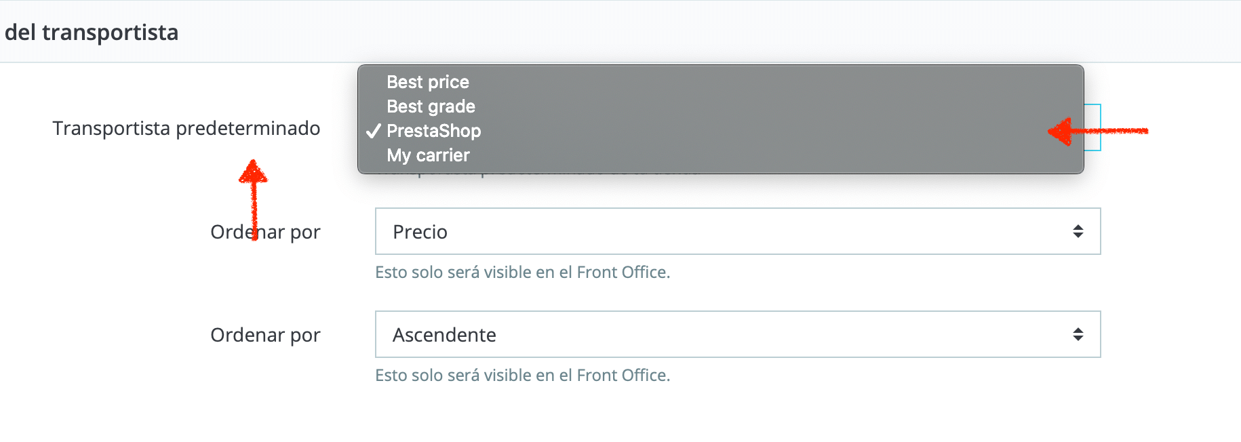This screenshot has height=442, width=1241.
Task: Expand the Ascendente order dropdown
Action: [738, 334]
